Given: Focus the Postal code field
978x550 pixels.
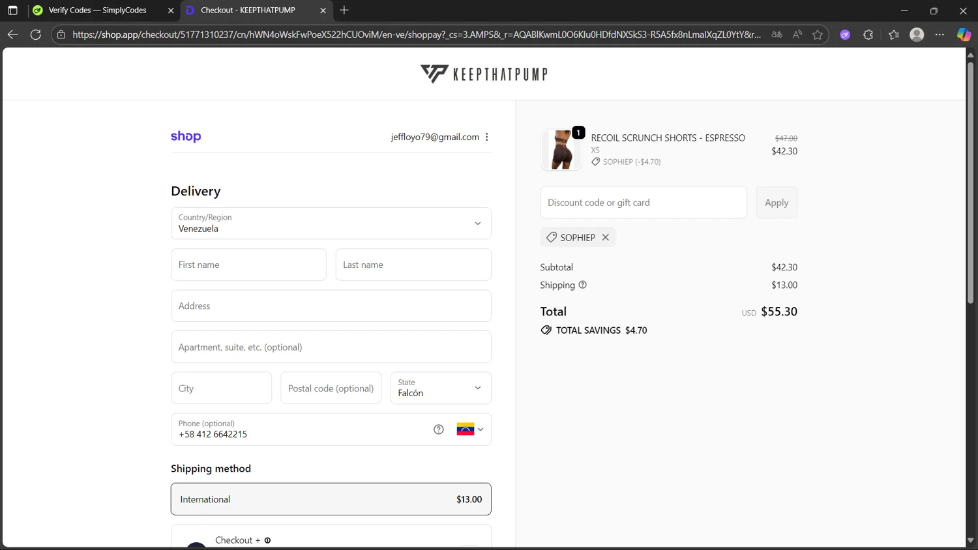Looking at the screenshot, I should (x=331, y=388).
